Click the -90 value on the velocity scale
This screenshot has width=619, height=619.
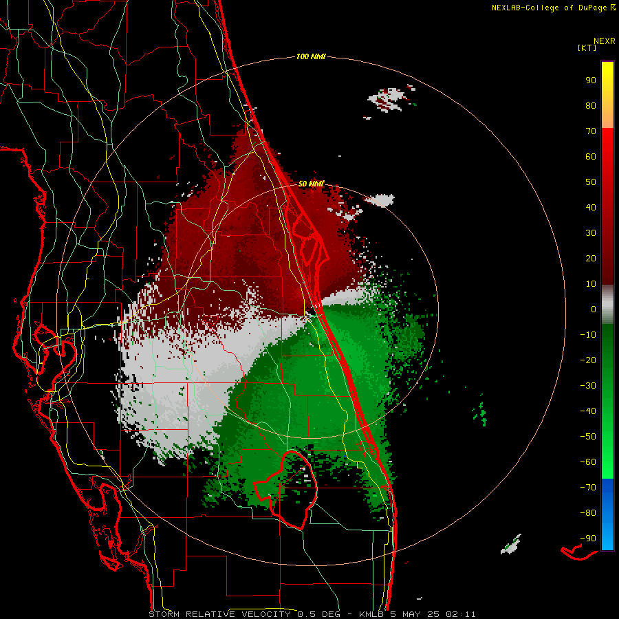[x=588, y=539]
